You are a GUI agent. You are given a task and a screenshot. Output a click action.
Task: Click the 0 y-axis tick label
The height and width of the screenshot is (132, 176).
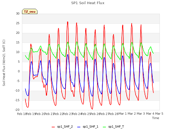(19, 71)
